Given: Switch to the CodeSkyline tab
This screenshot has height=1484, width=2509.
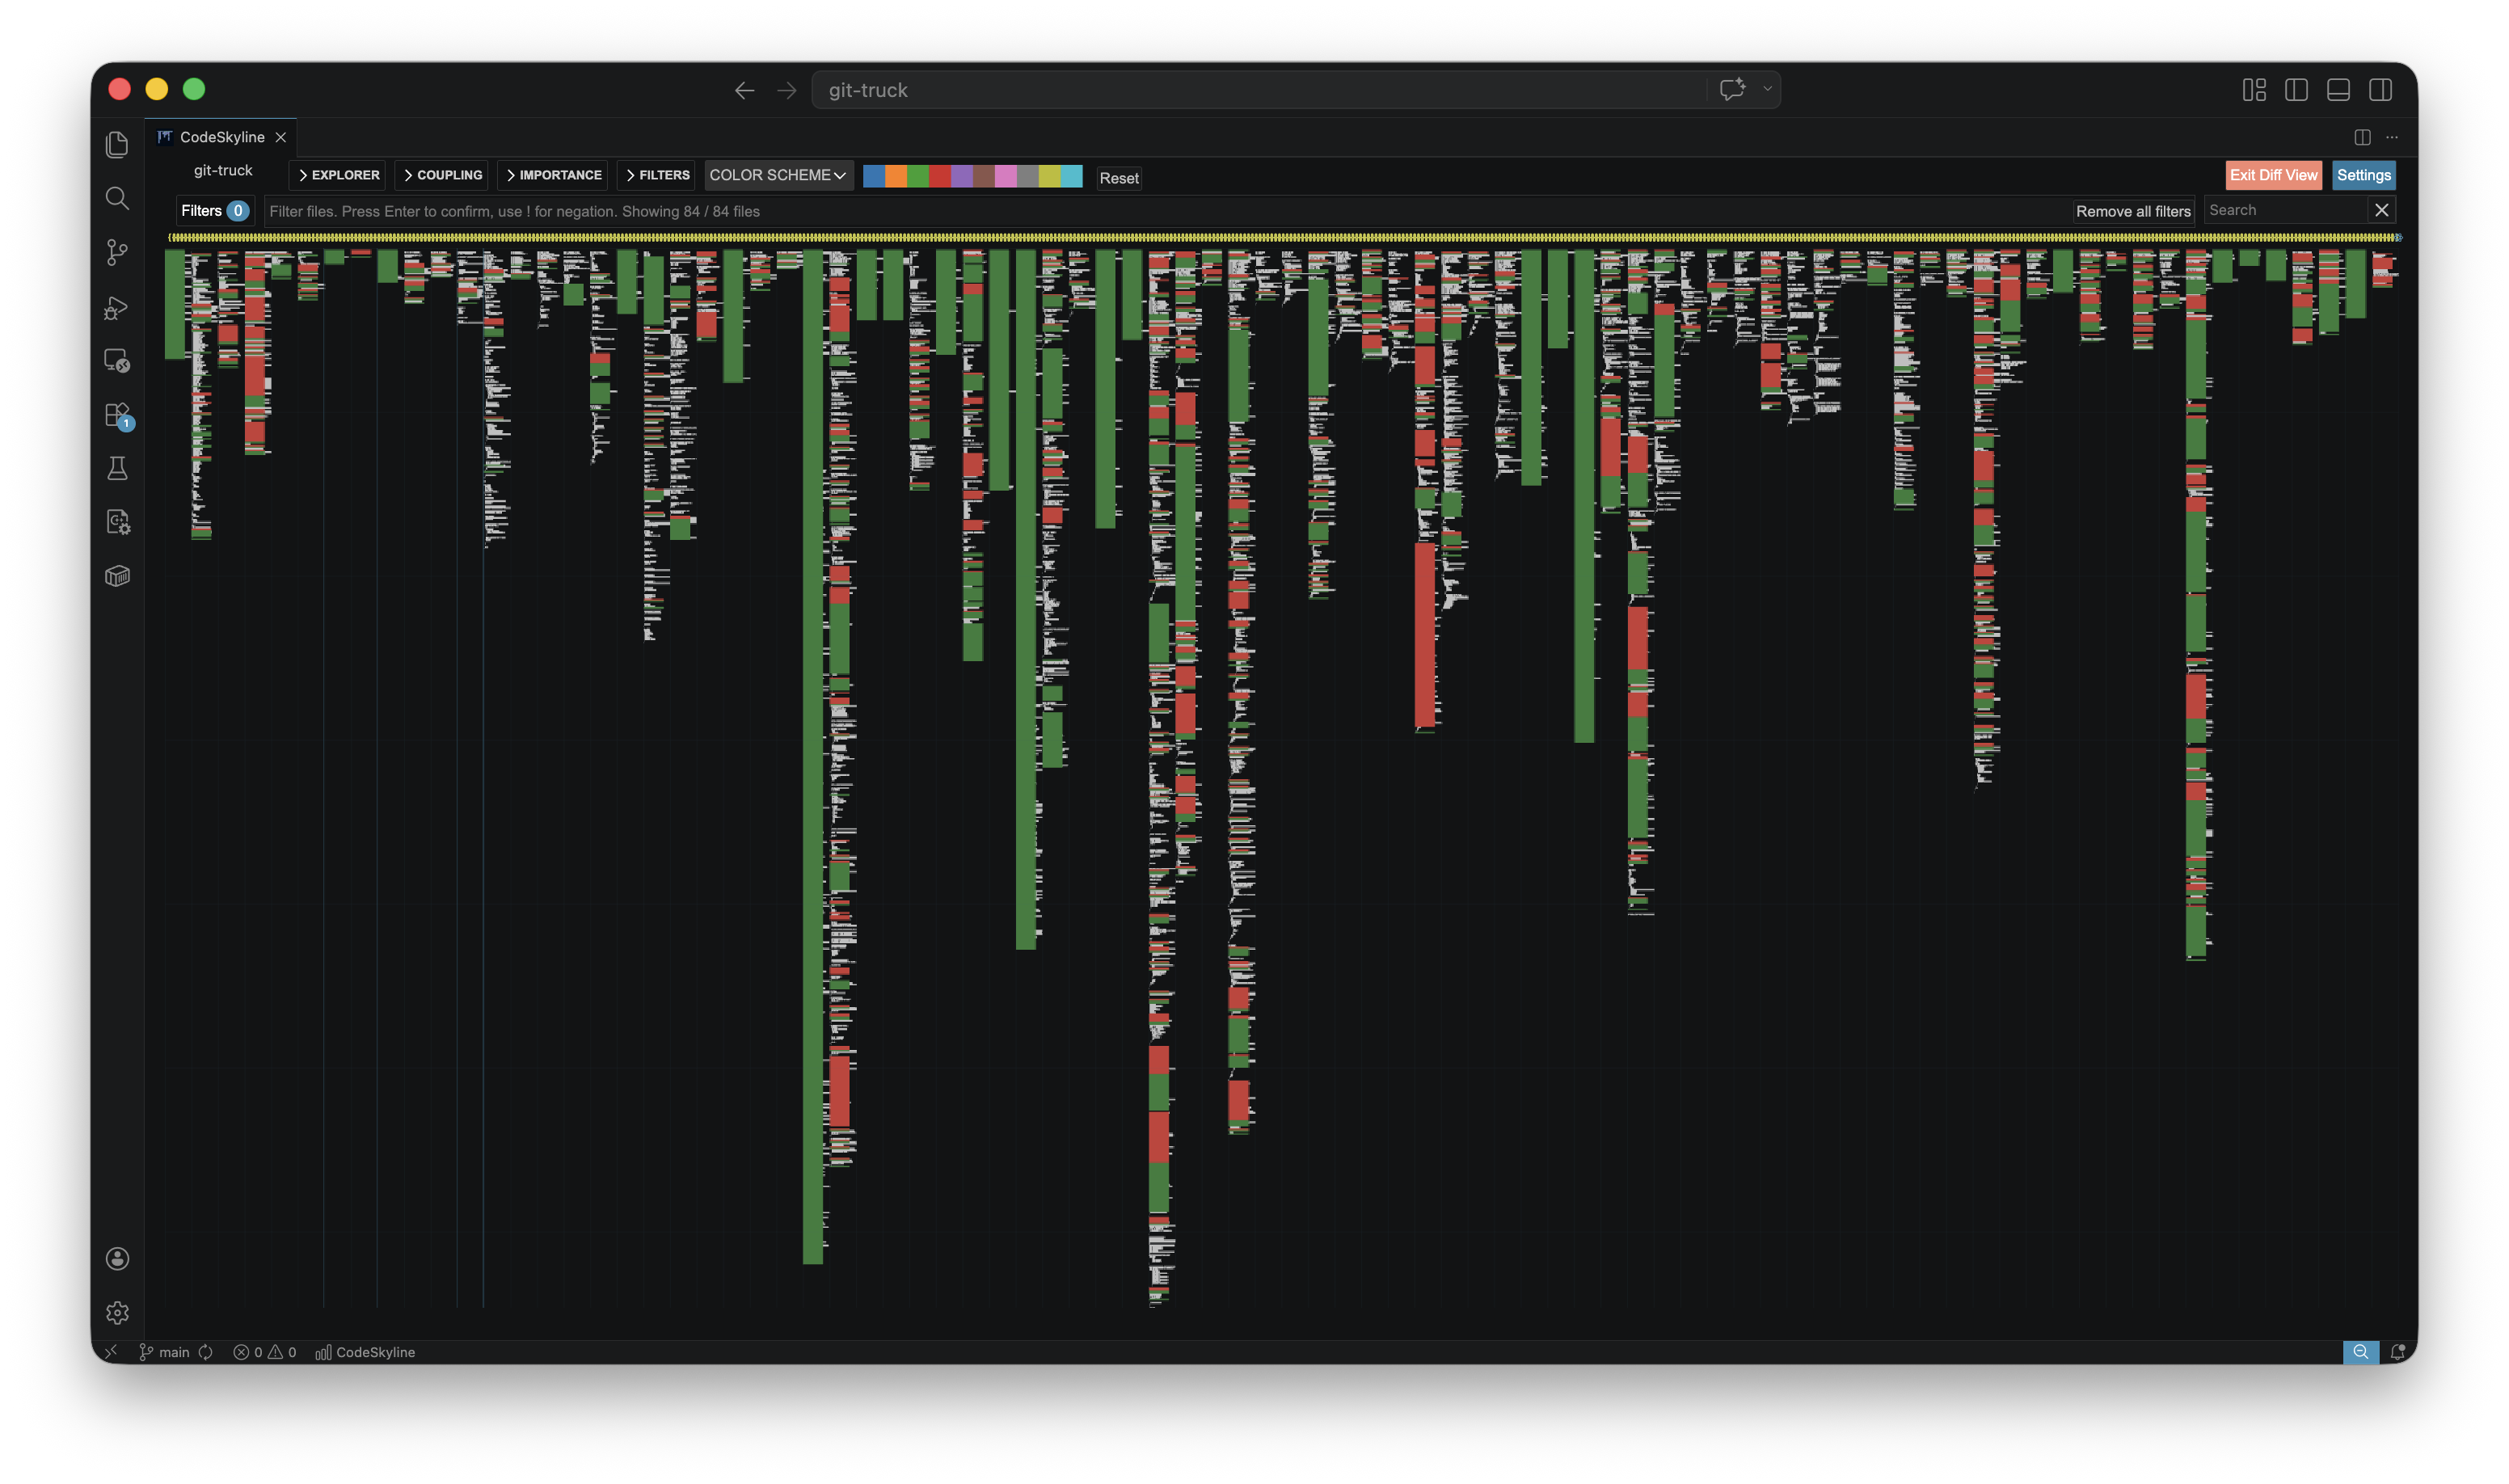Looking at the screenshot, I should coord(222,137).
